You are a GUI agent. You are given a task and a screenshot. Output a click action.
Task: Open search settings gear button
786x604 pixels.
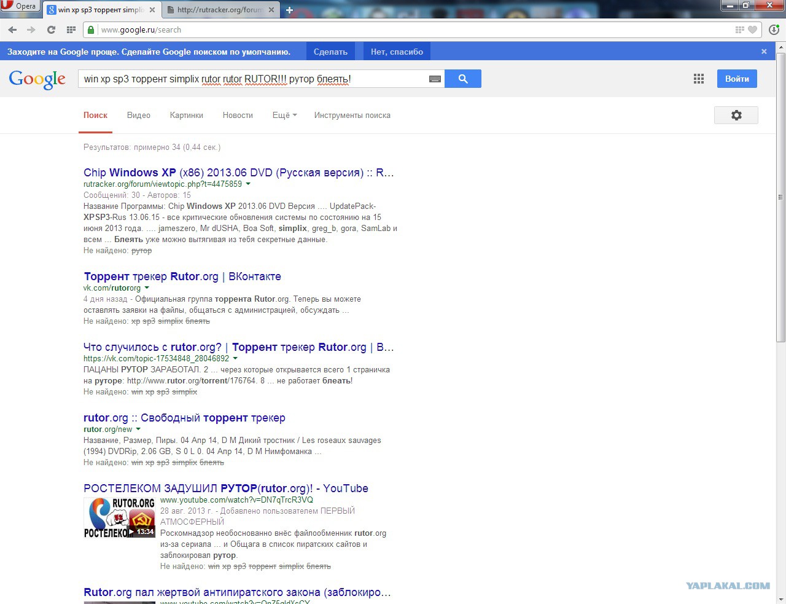(x=736, y=115)
